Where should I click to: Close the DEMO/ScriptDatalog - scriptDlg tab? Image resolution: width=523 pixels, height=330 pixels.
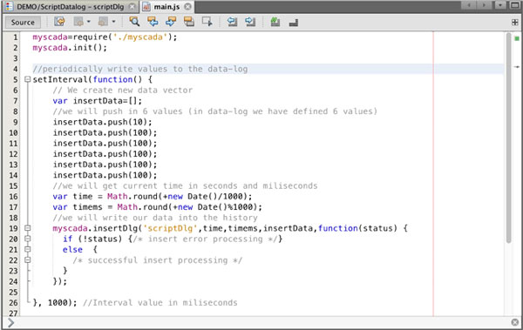[x=132, y=7]
